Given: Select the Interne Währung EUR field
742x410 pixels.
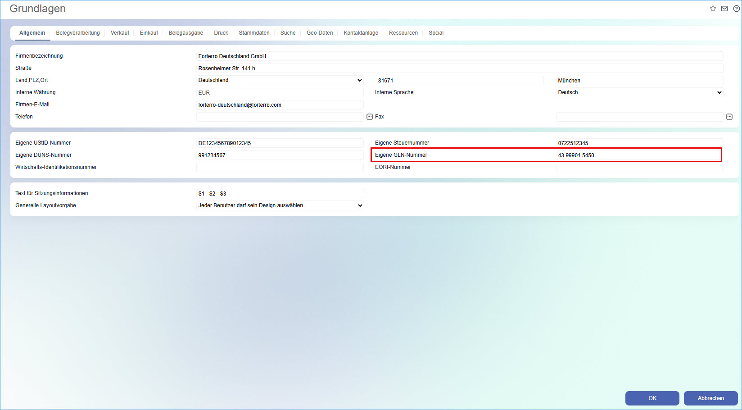Looking at the screenshot, I should point(280,93).
